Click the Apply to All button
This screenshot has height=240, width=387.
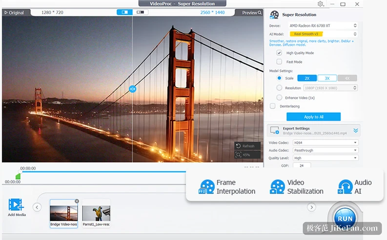click(x=313, y=117)
